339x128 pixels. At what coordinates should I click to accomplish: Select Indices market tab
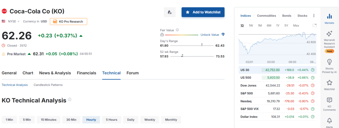click(246, 16)
